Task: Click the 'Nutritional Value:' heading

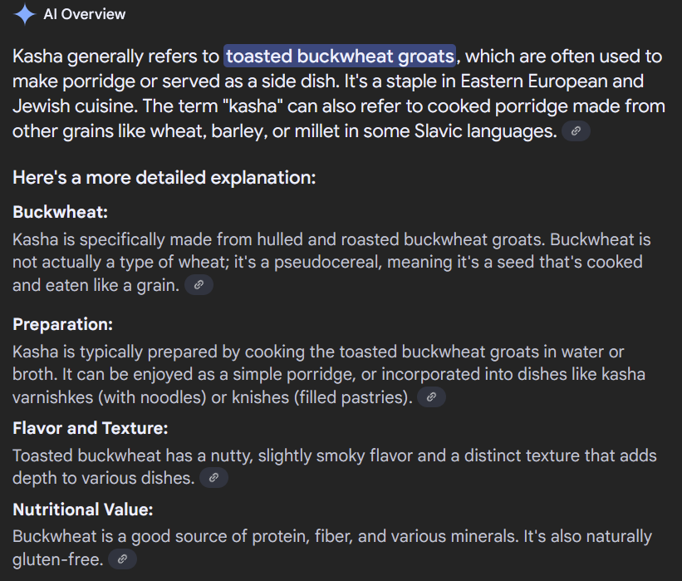Action: tap(83, 510)
